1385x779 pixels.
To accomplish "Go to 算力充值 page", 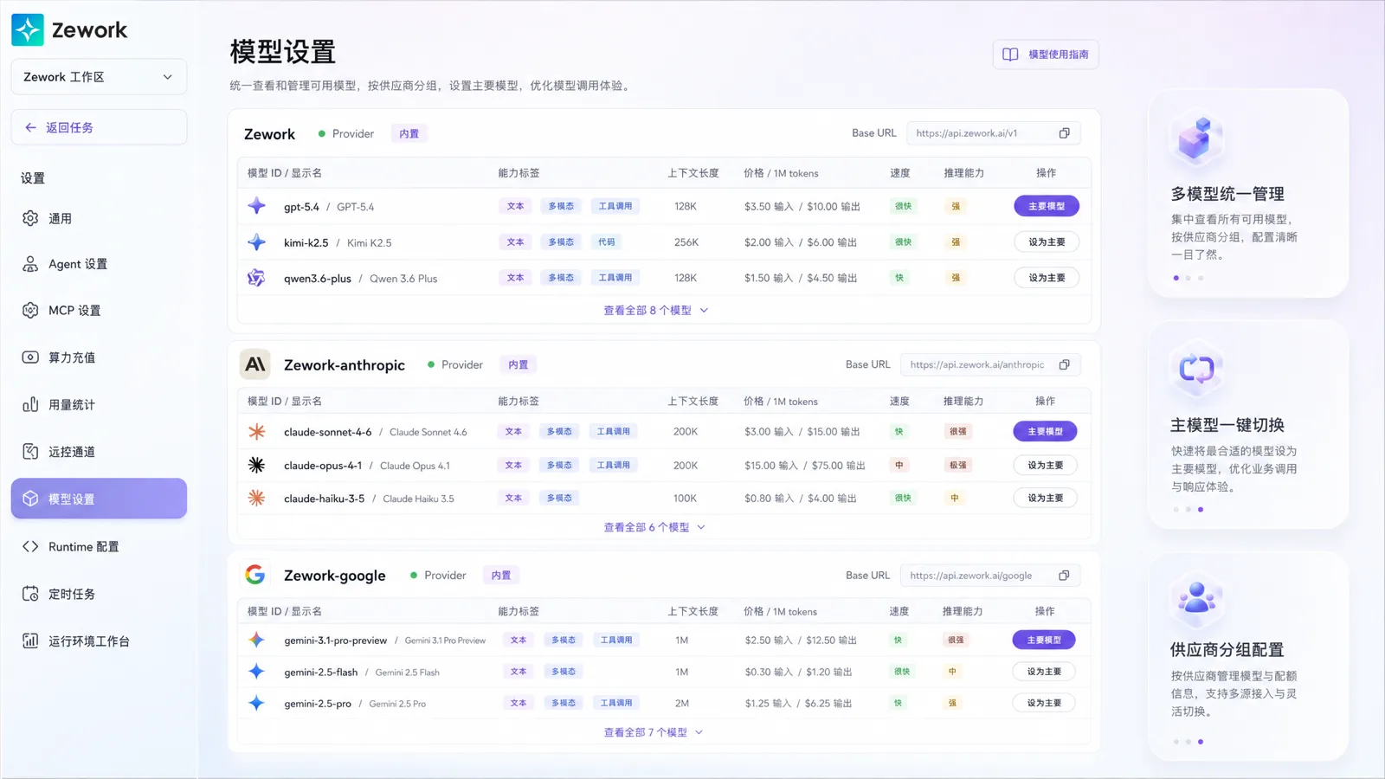I will tap(99, 357).
